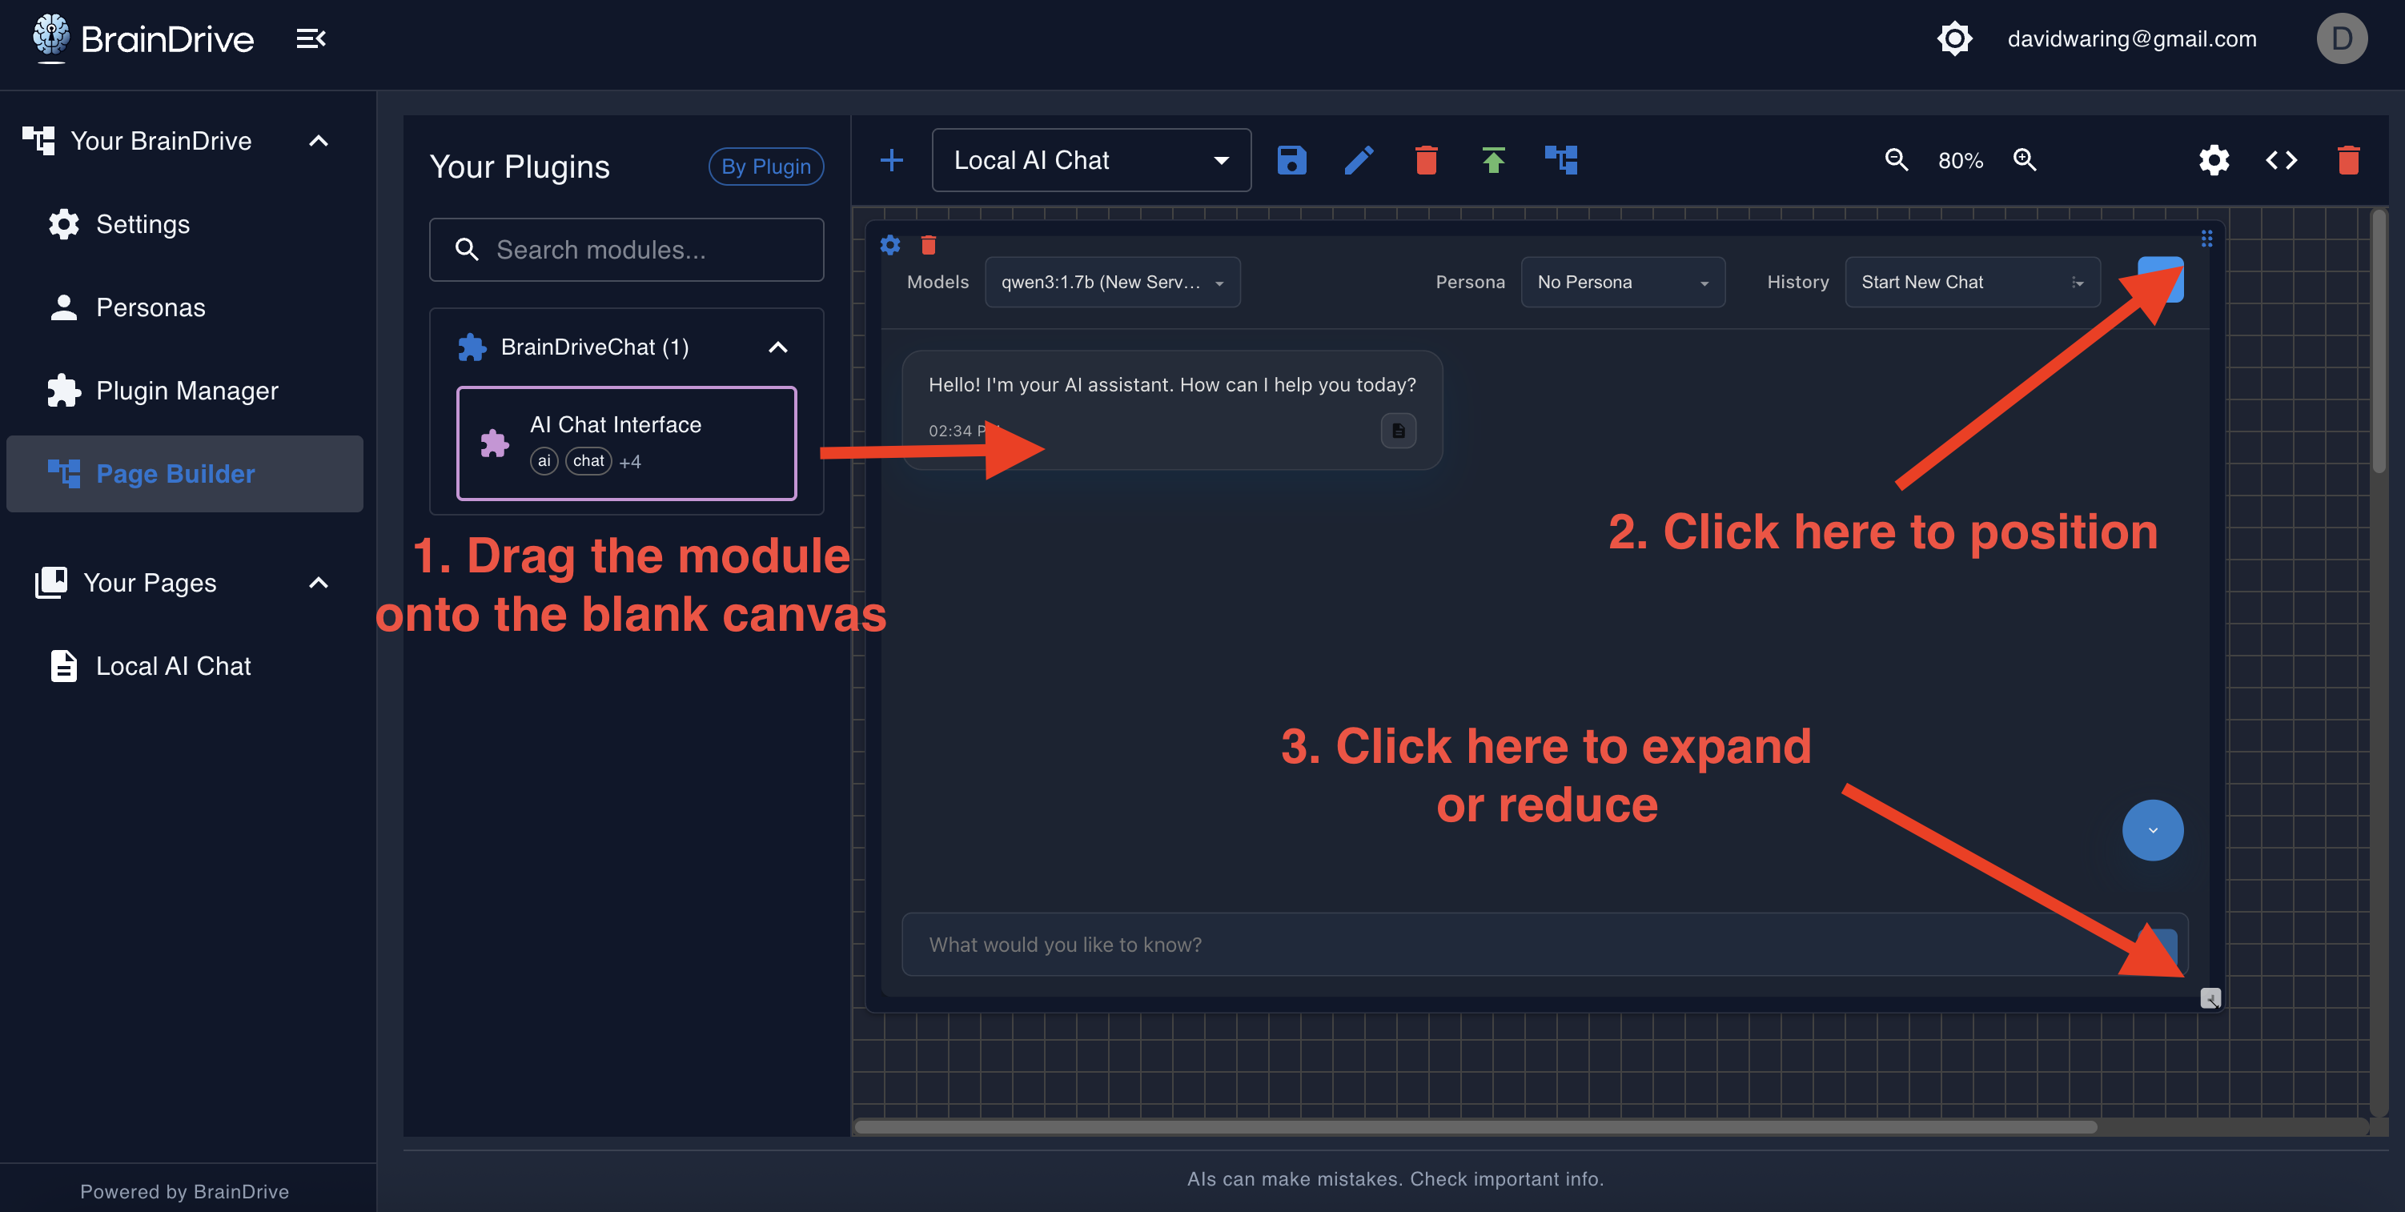Image resolution: width=2405 pixels, height=1212 pixels.
Task: Open module settings gear on canvas
Action: click(889, 246)
